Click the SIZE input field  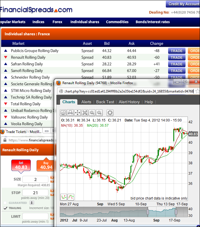tap(35, 179)
